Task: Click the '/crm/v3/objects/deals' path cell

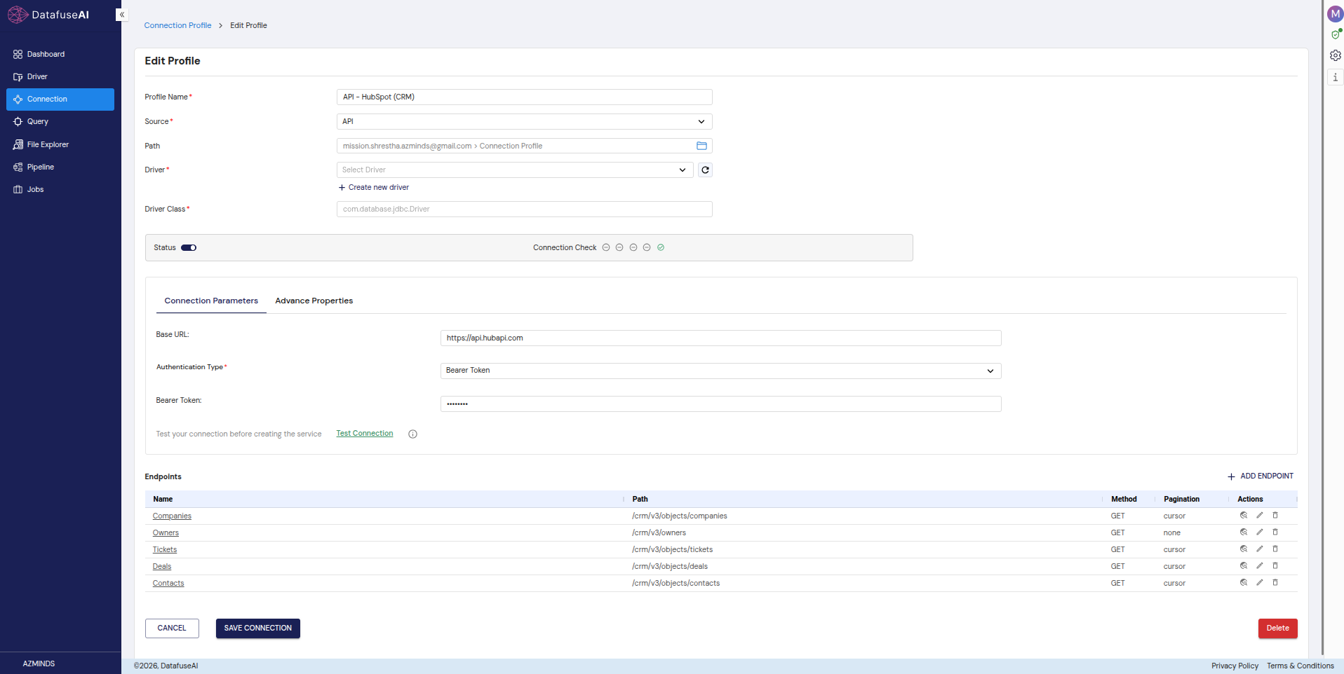Action: coord(670,567)
